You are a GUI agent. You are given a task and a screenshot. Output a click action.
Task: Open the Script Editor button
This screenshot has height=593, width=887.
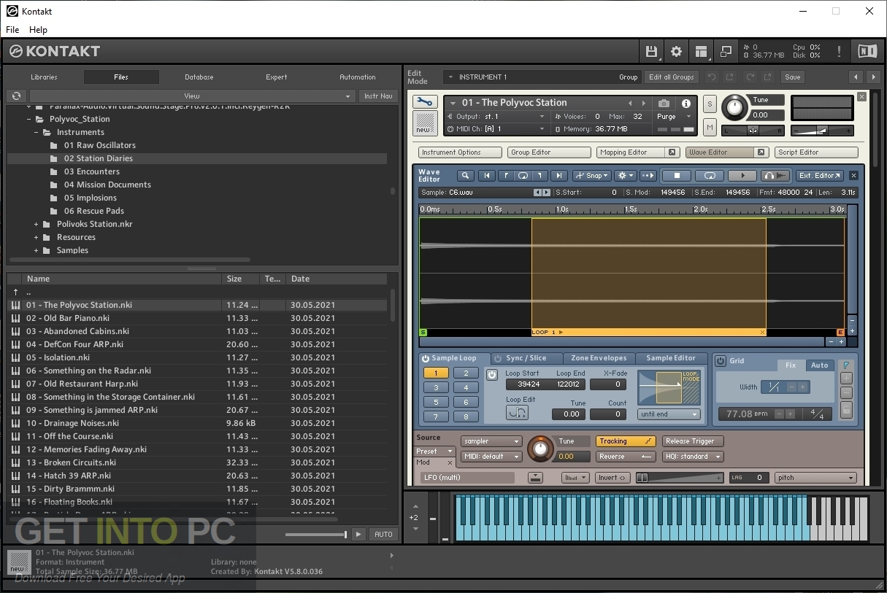(816, 152)
